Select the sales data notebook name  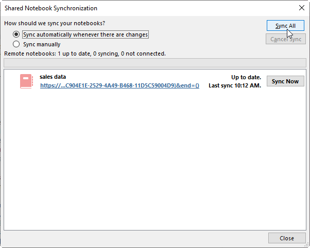pyautogui.click(x=53, y=77)
